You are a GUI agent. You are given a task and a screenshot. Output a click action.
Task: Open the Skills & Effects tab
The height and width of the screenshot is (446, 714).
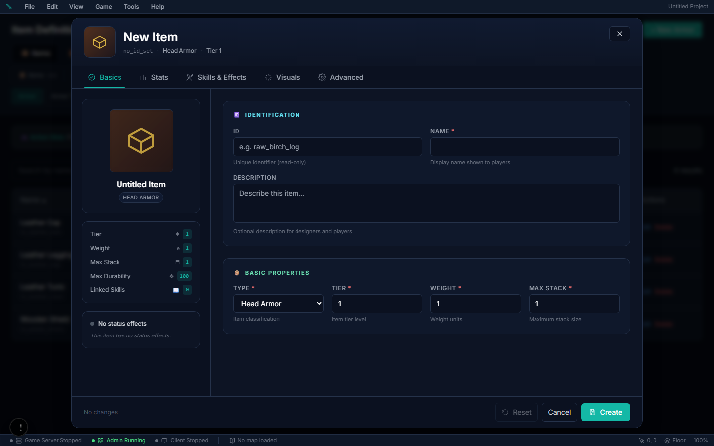(x=216, y=77)
